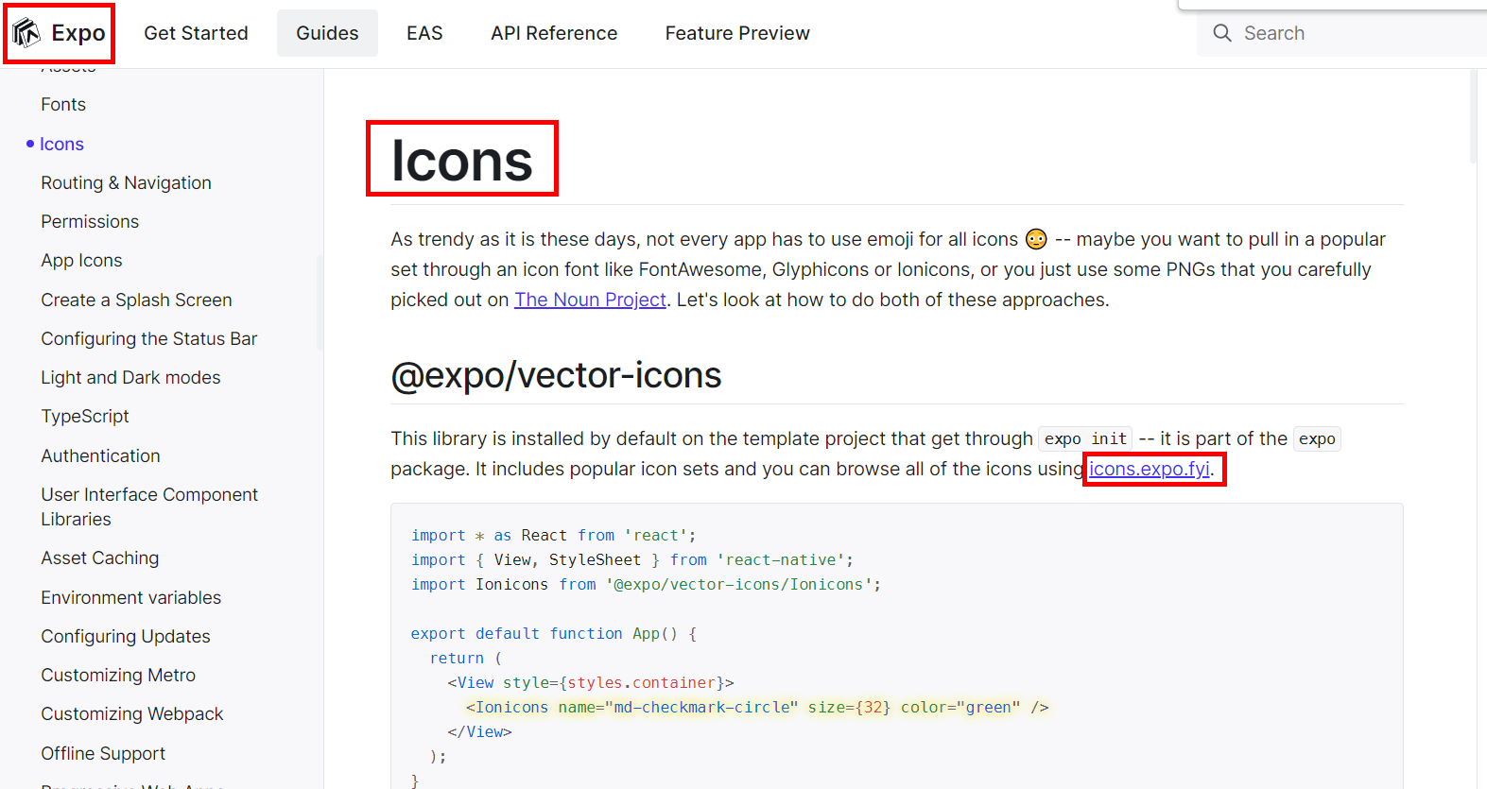Open Authentication guide in sidebar

tap(100, 456)
